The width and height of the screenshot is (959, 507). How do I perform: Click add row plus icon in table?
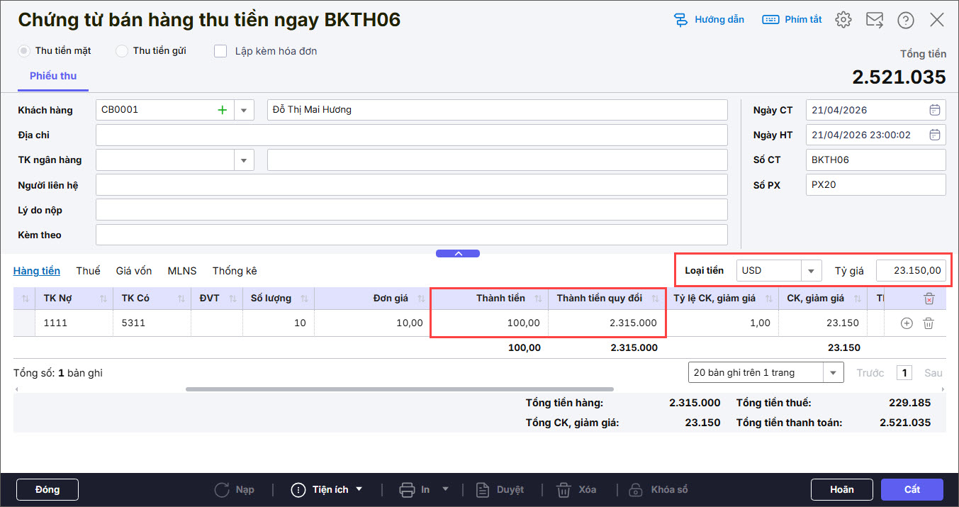pos(906,323)
